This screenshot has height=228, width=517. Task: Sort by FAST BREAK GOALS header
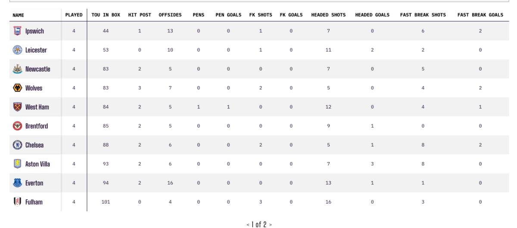coord(480,15)
